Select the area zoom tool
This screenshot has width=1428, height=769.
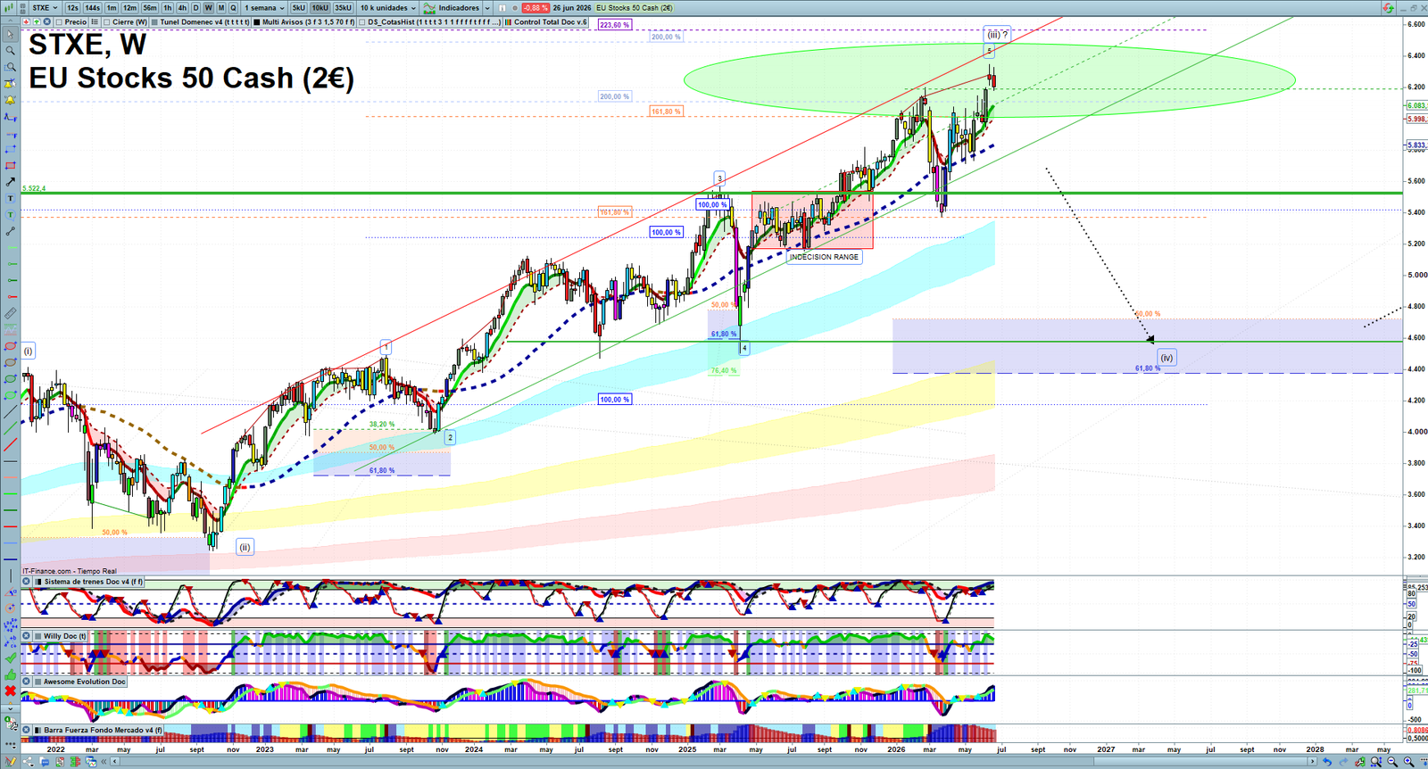pyautogui.click(x=11, y=67)
